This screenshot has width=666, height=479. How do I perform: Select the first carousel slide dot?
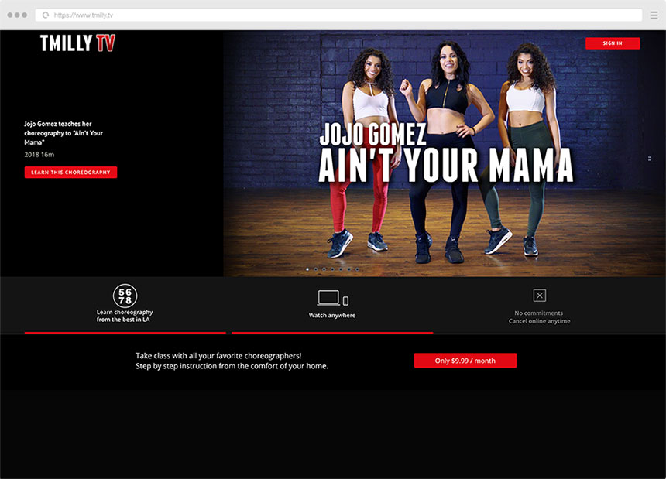click(307, 269)
